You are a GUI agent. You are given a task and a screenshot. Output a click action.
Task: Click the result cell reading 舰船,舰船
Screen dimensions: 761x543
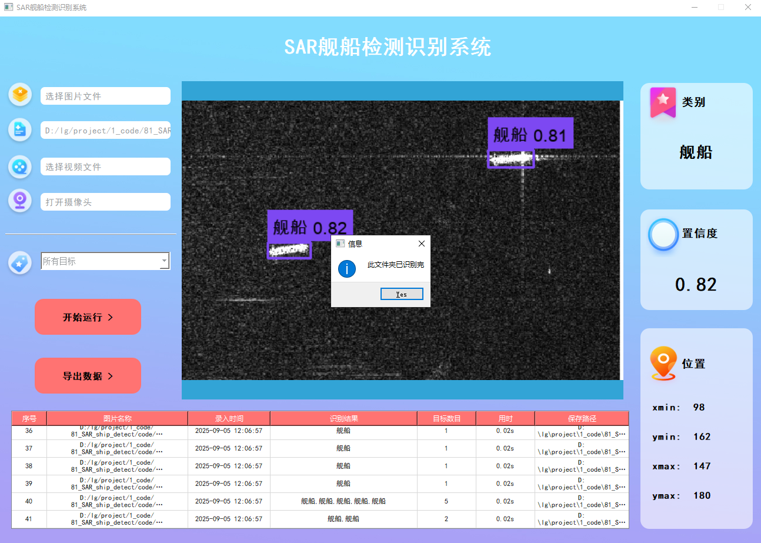click(x=343, y=519)
